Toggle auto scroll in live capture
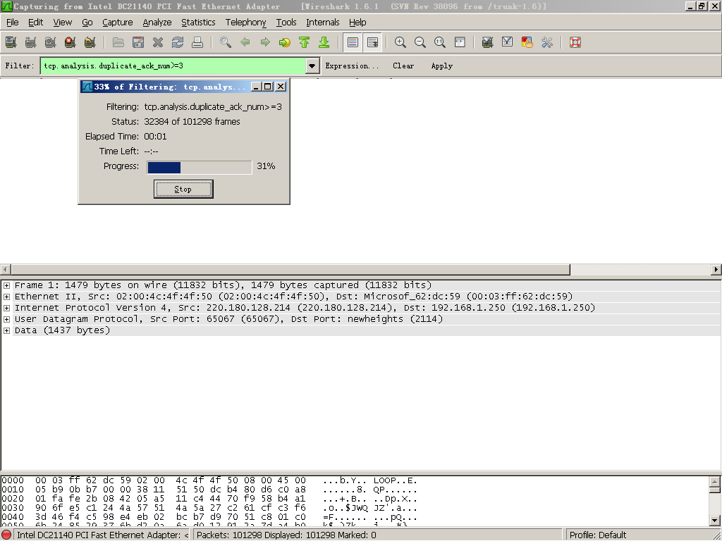 tap(372, 42)
